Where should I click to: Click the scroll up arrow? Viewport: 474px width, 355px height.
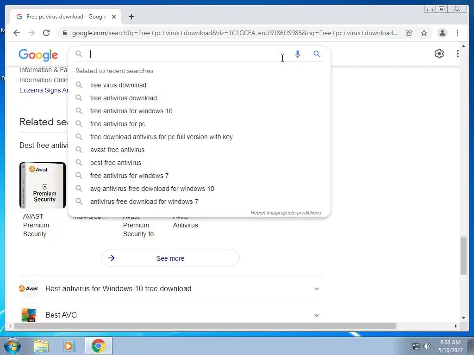pyautogui.click(x=463, y=46)
